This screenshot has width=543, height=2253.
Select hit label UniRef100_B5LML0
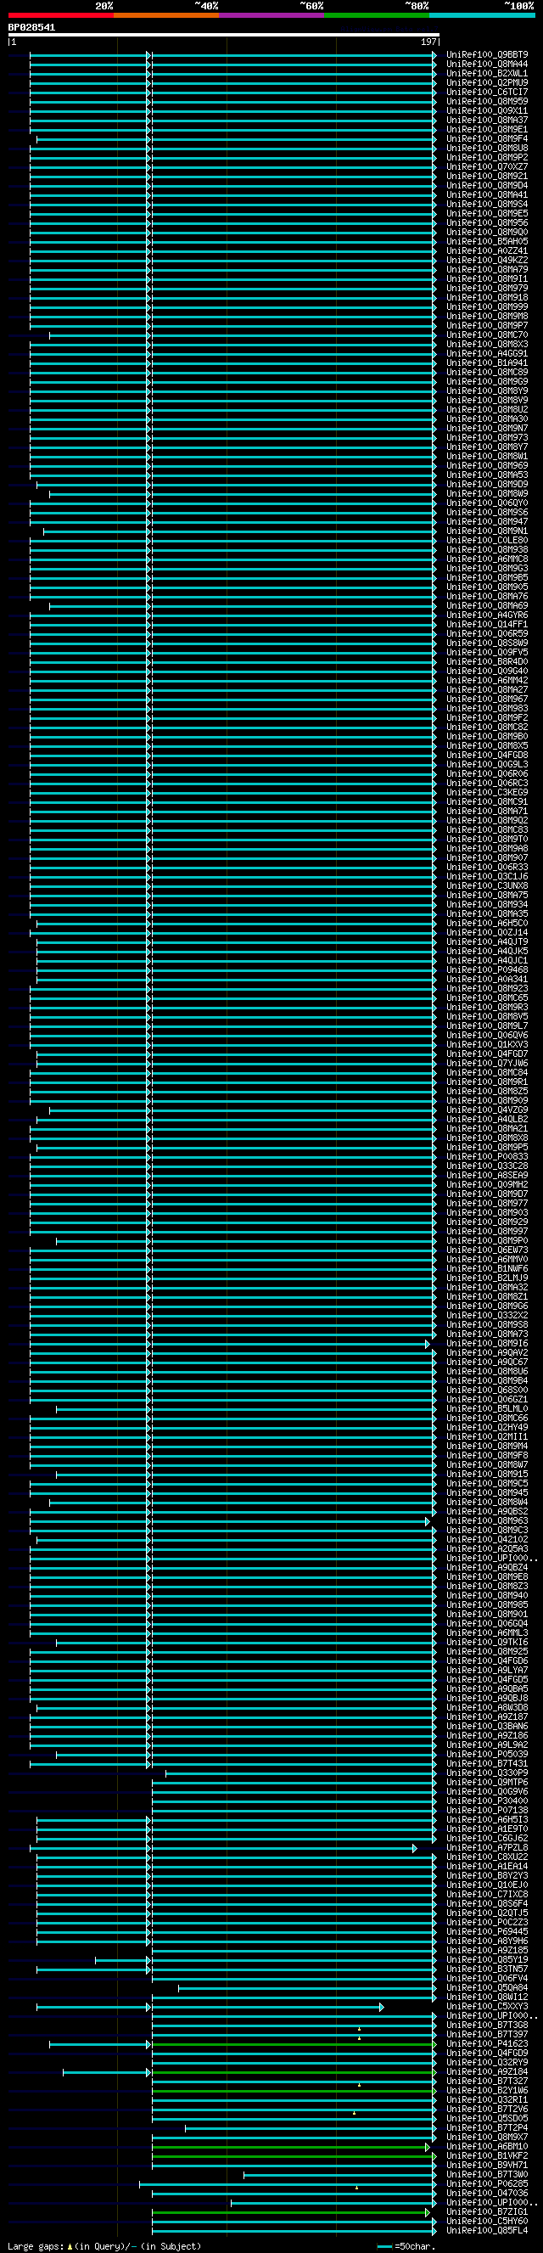click(487, 1409)
